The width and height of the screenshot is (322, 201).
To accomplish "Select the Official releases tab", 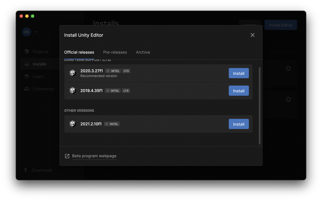I will (79, 52).
